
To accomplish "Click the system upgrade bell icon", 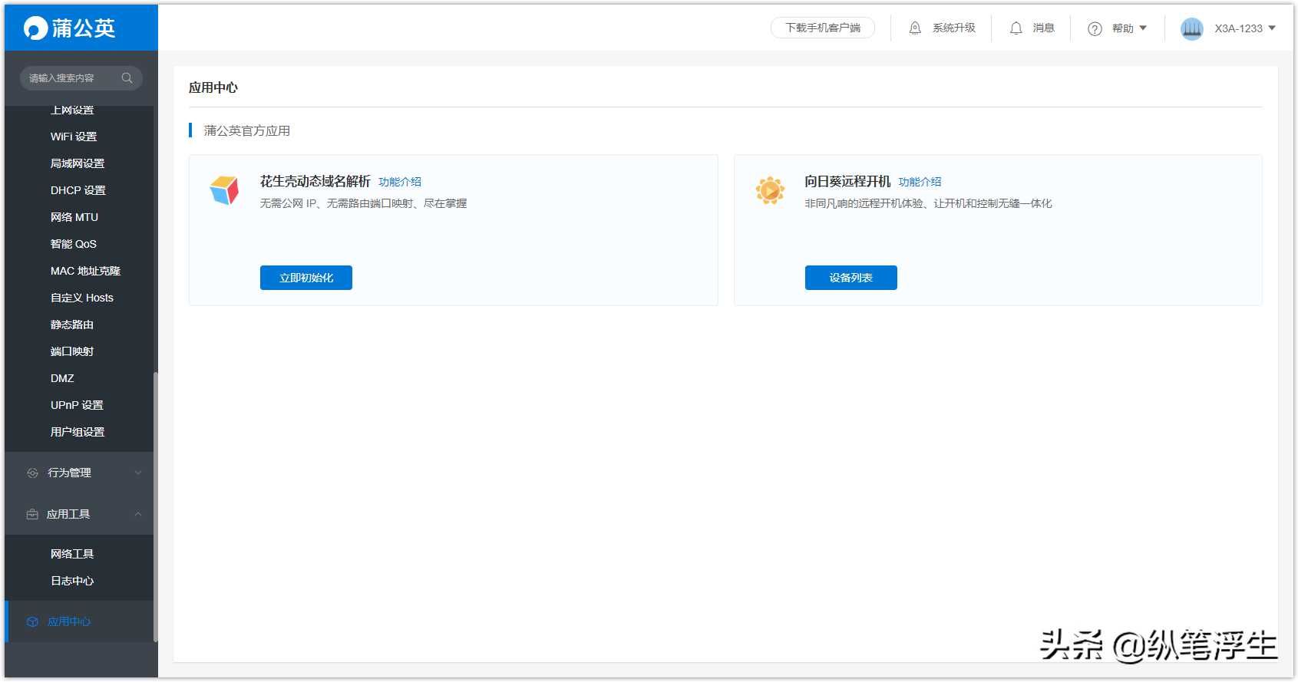I will point(915,28).
